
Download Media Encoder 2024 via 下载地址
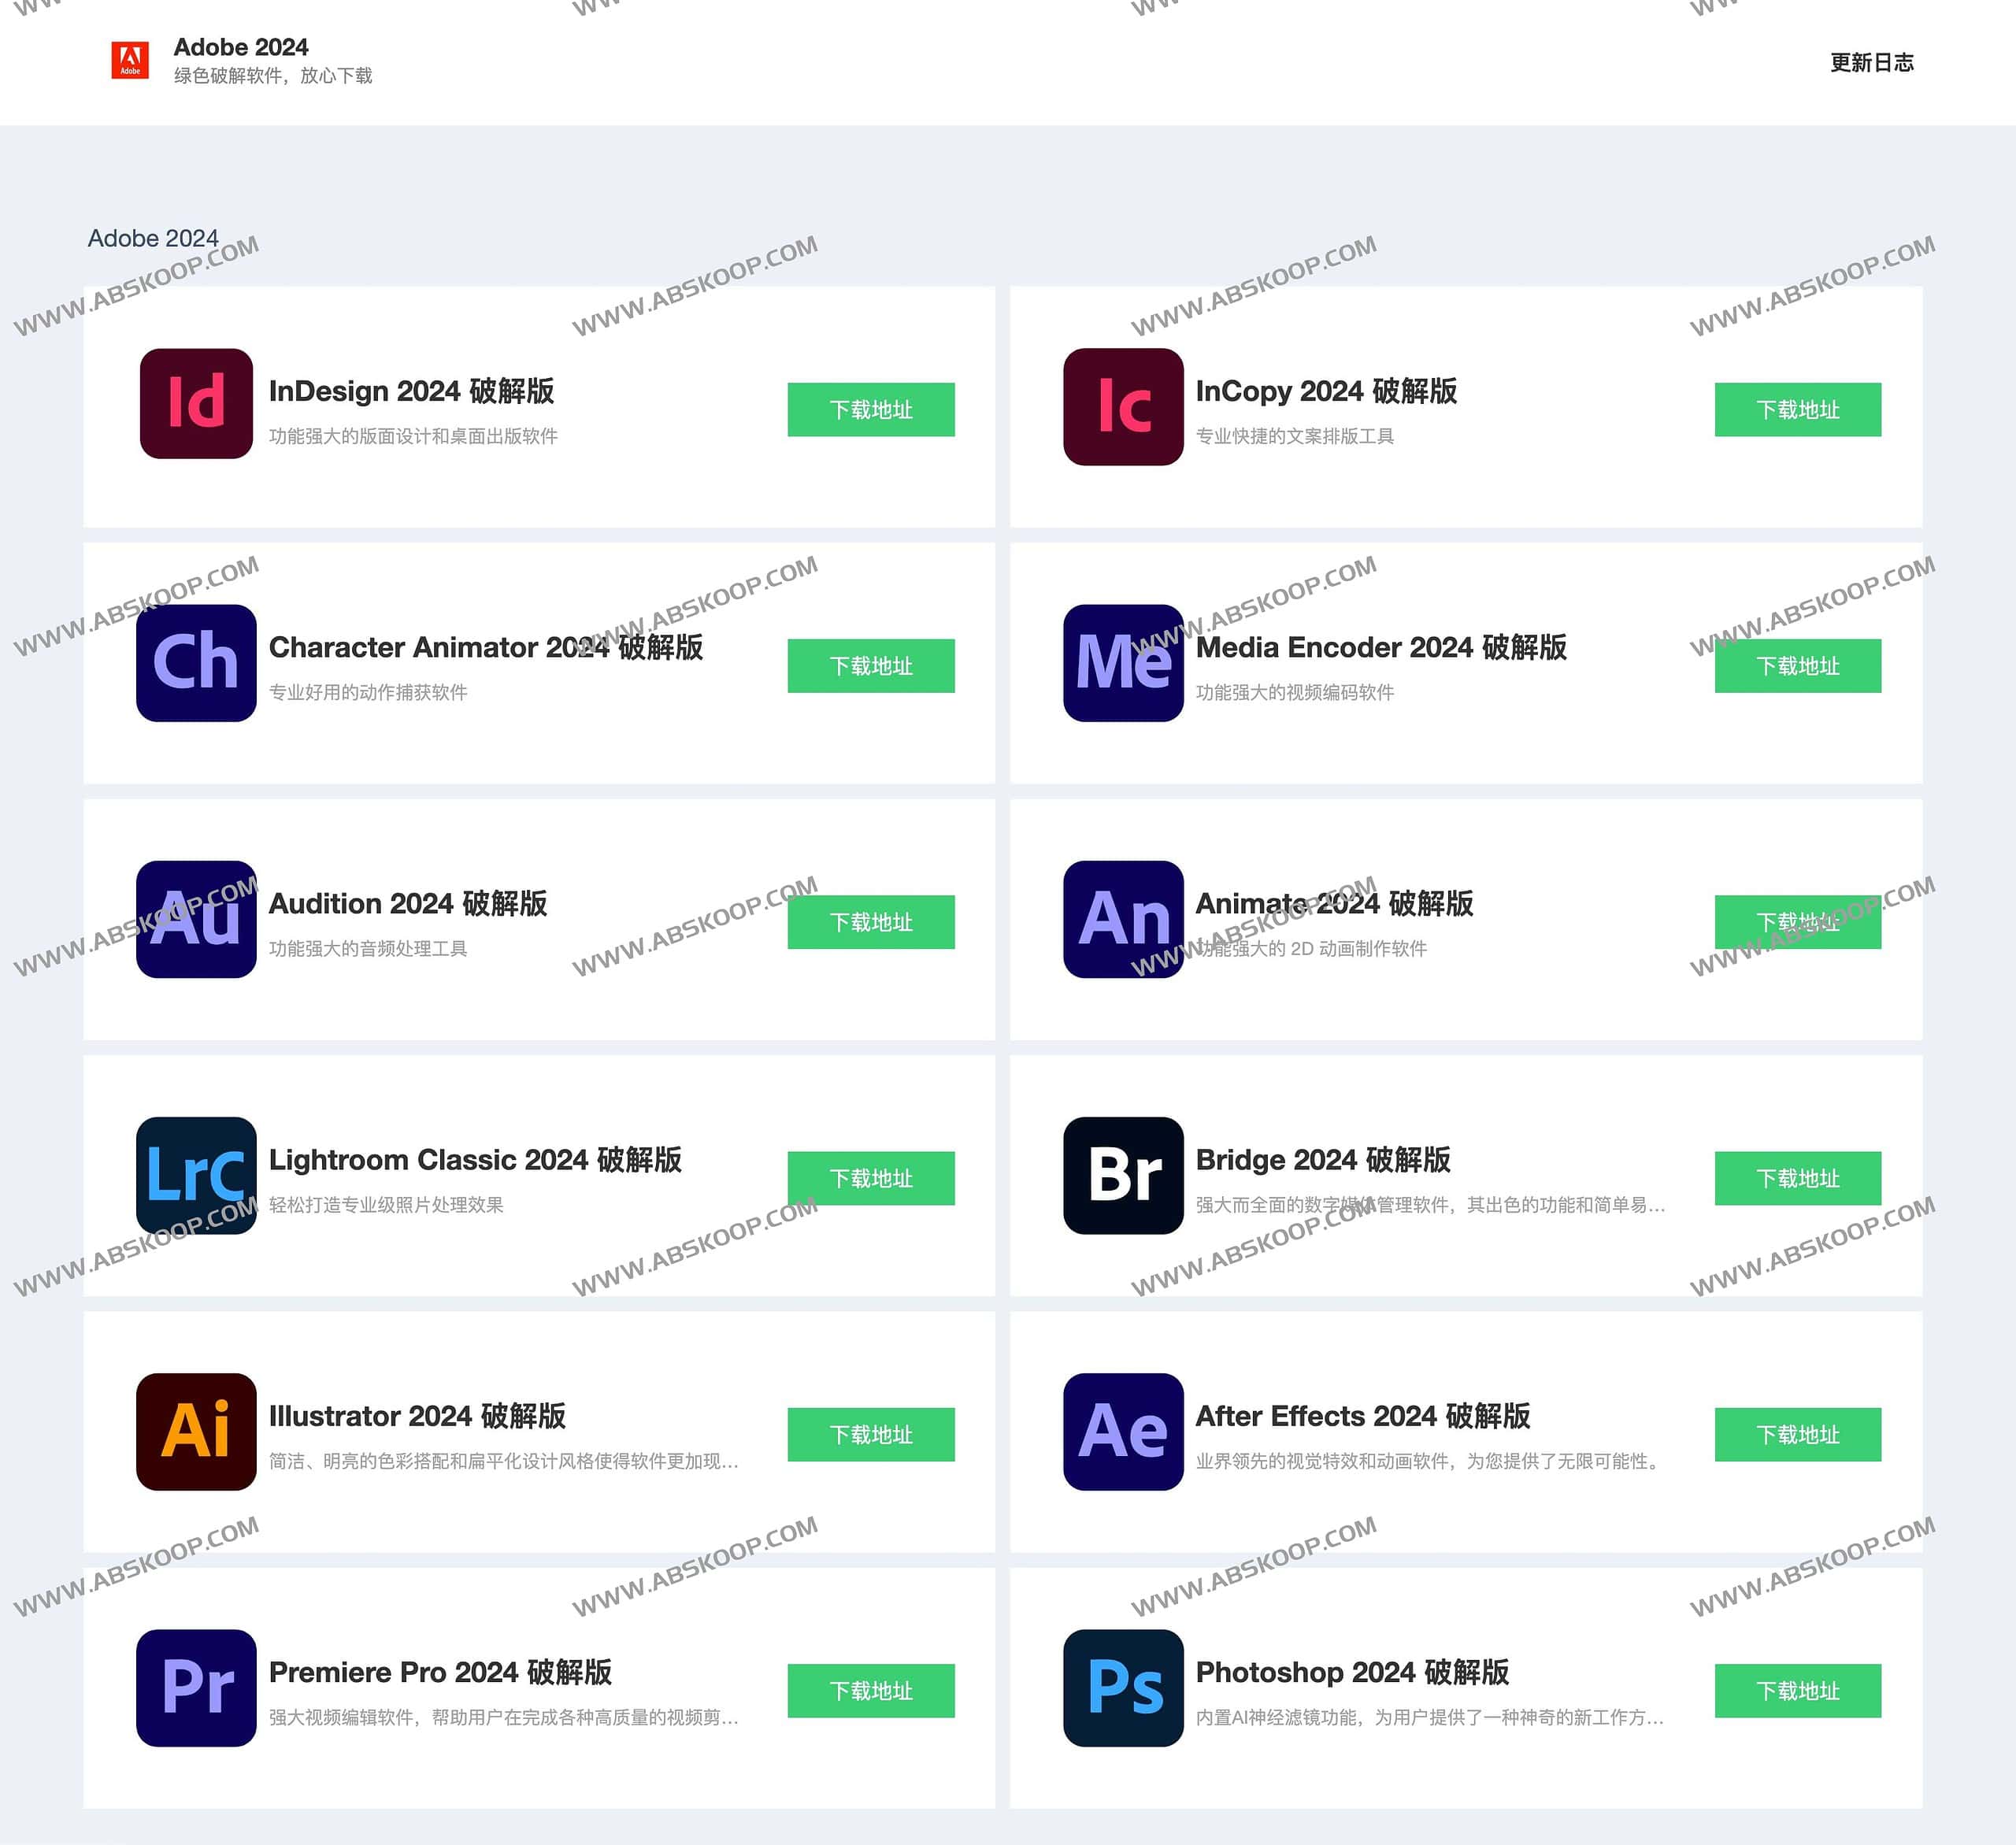tap(1798, 666)
